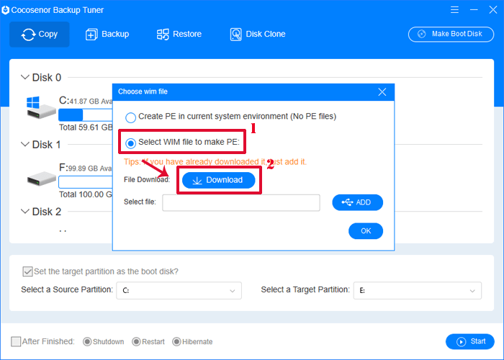Close the Choose wim file dialog
Image resolution: width=504 pixels, height=360 pixels.
coord(382,92)
